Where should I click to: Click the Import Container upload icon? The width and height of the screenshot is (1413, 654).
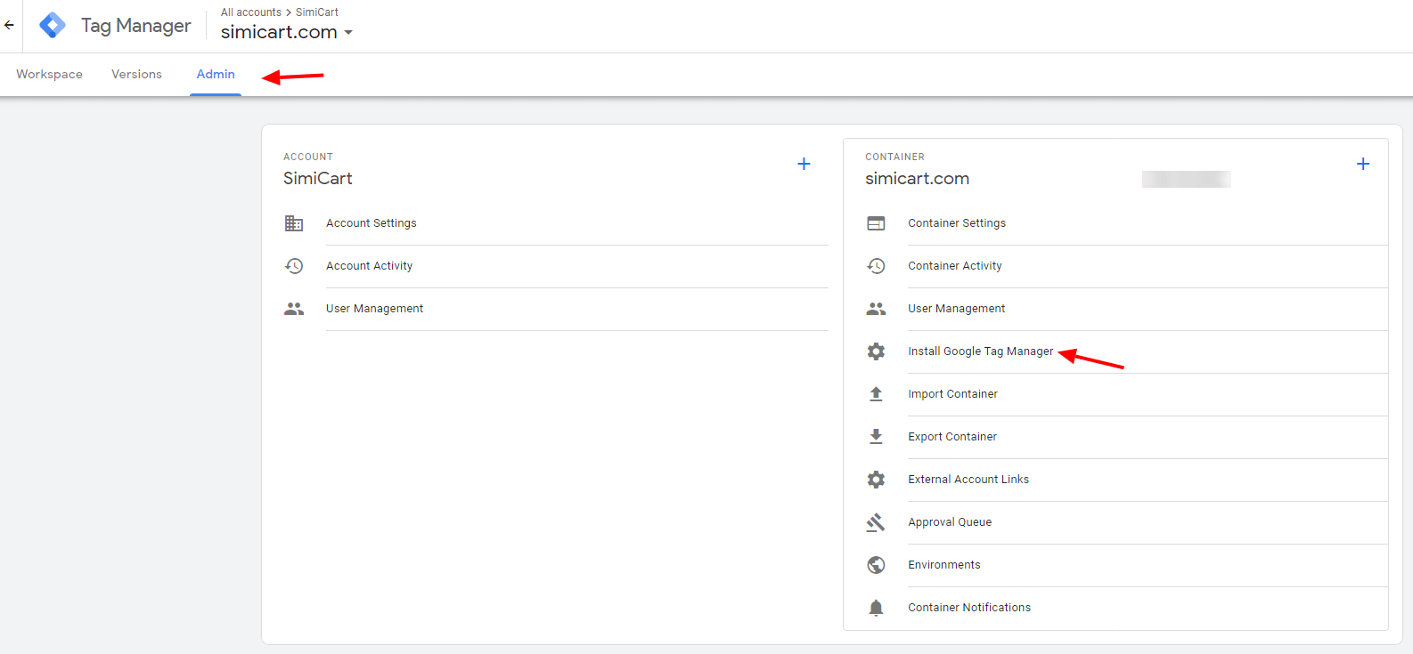[876, 394]
